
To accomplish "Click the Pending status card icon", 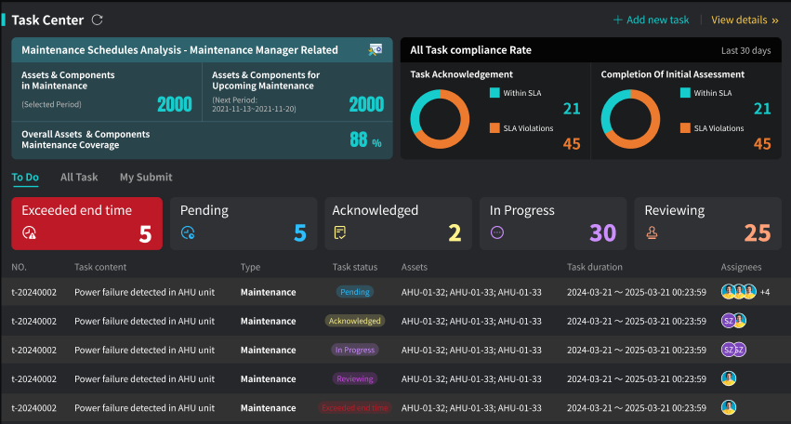I will click(x=189, y=233).
